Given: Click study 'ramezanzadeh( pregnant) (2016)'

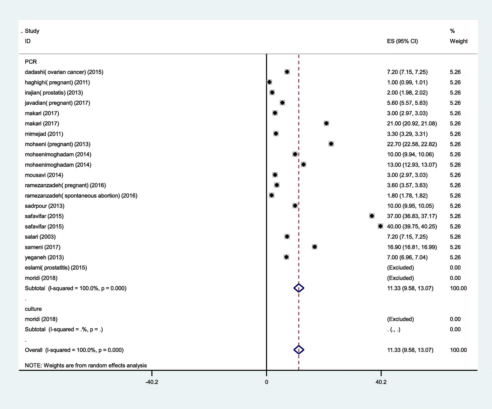Looking at the screenshot, I should coord(65,185).
